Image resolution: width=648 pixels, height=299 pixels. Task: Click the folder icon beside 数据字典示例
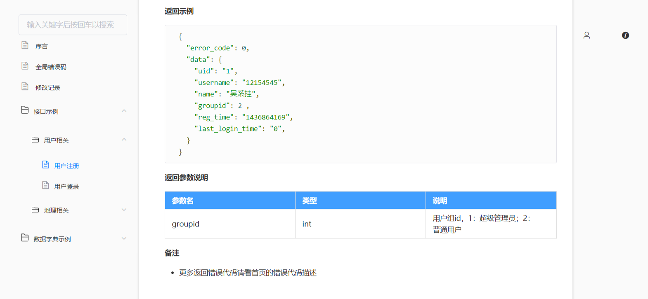tap(25, 238)
